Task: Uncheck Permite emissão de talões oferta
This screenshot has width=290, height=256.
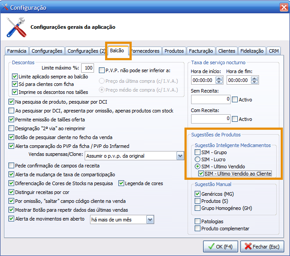Action: coord(12,120)
